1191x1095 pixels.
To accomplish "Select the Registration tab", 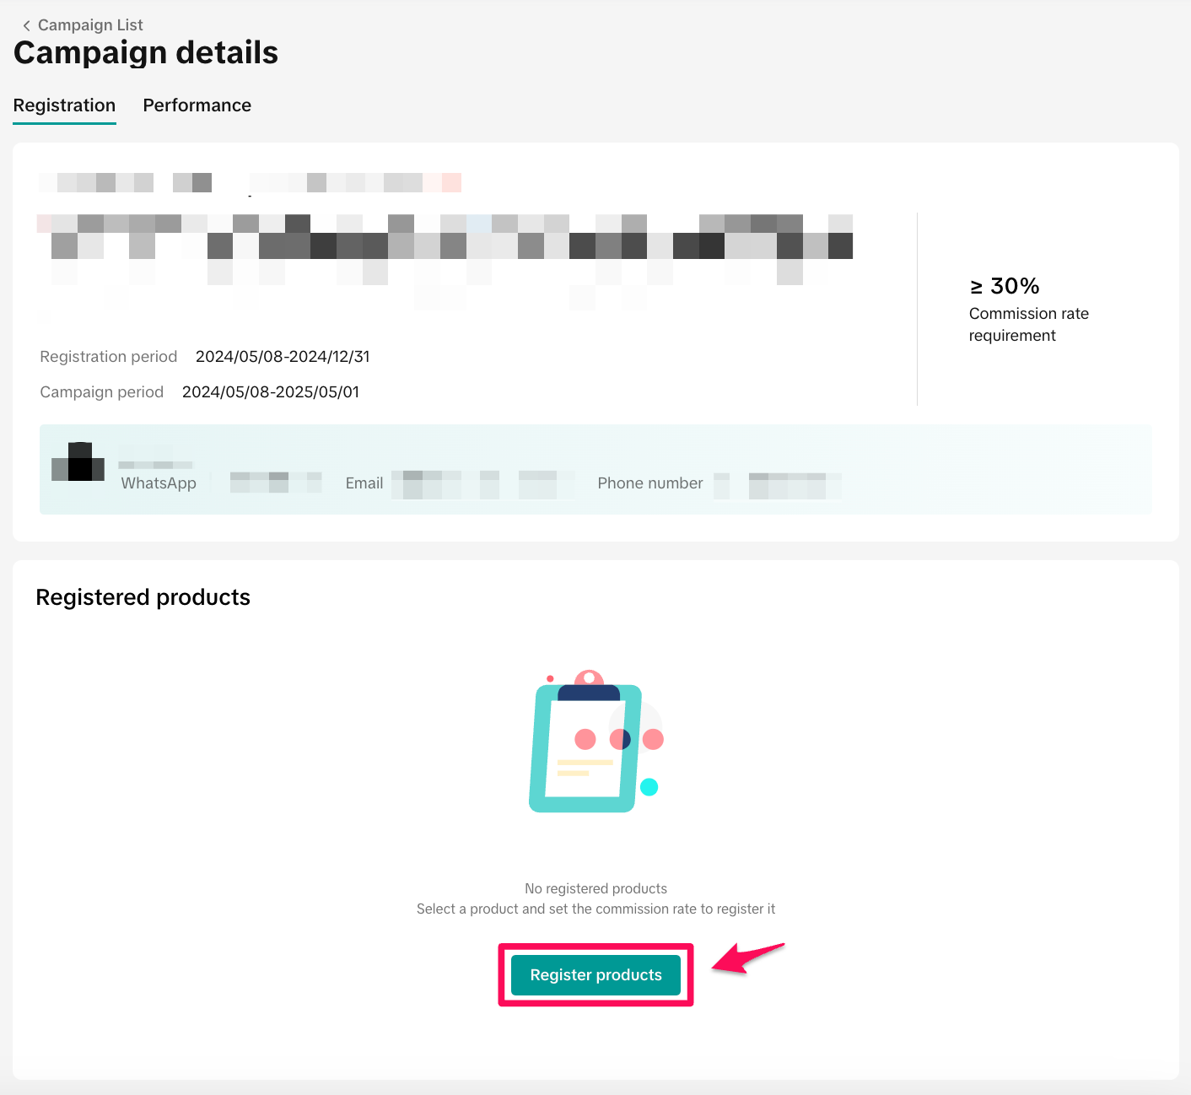I will [64, 105].
